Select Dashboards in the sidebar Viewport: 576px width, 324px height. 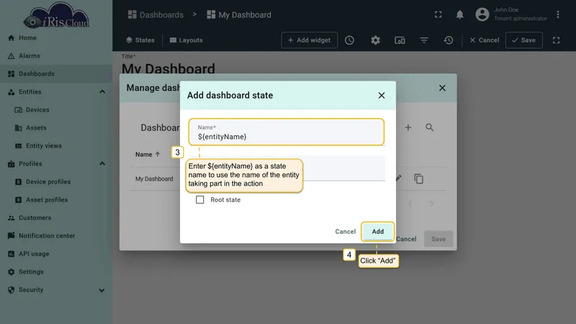(56, 74)
